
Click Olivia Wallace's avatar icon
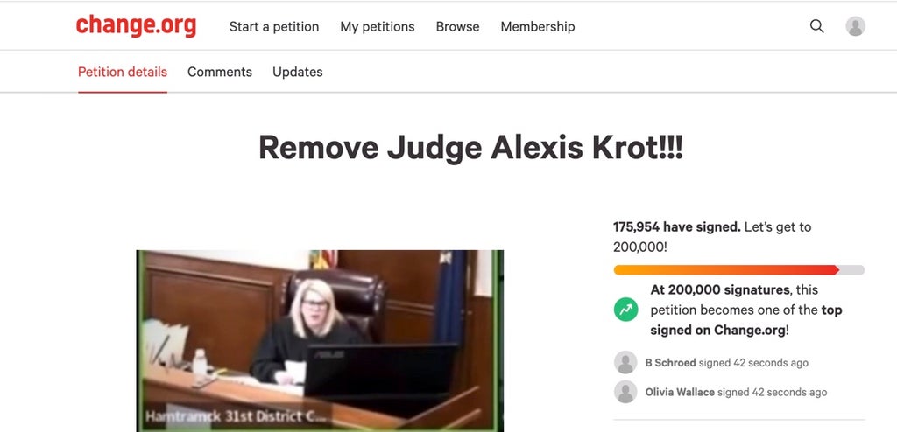point(625,392)
